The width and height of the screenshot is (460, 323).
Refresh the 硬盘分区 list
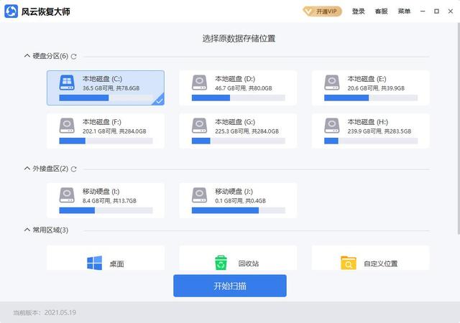[x=73, y=56]
